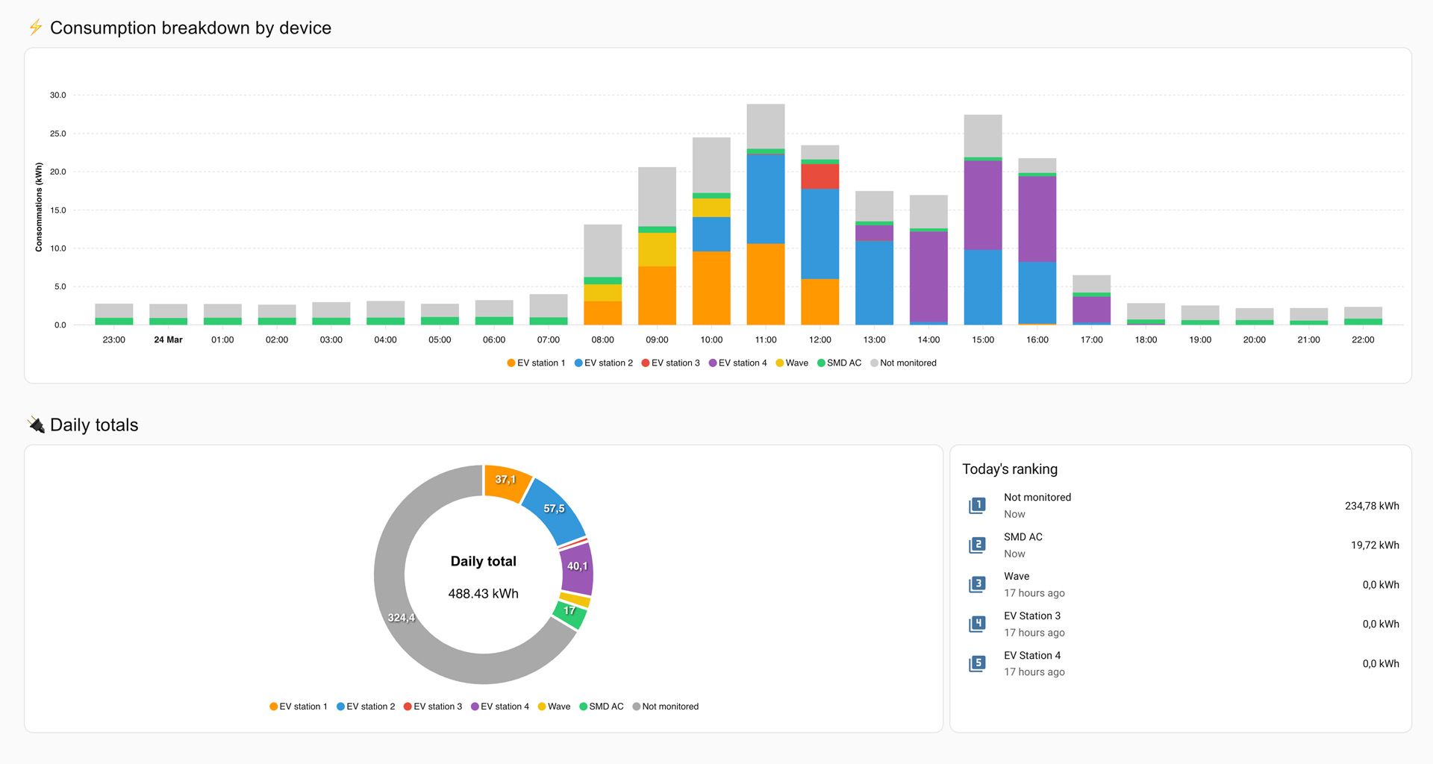1433x764 pixels.
Task: Click the rank 5 badge for EV Station 4
Action: [977, 664]
